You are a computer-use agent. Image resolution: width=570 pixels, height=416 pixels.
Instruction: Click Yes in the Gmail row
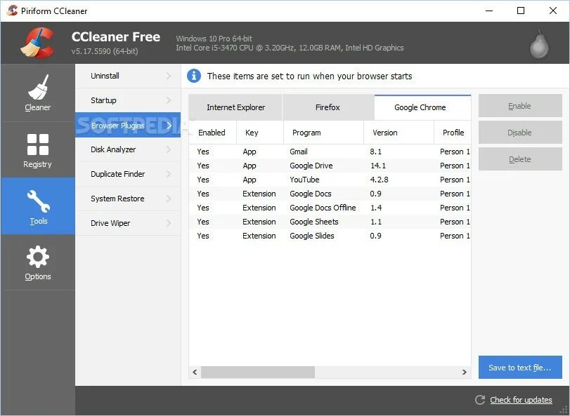[x=203, y=152]
